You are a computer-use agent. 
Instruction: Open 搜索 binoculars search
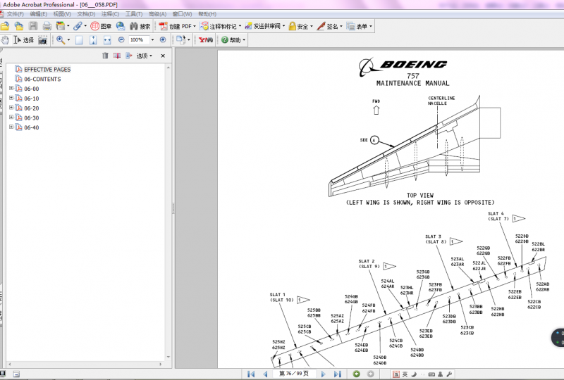coord(140,26)
